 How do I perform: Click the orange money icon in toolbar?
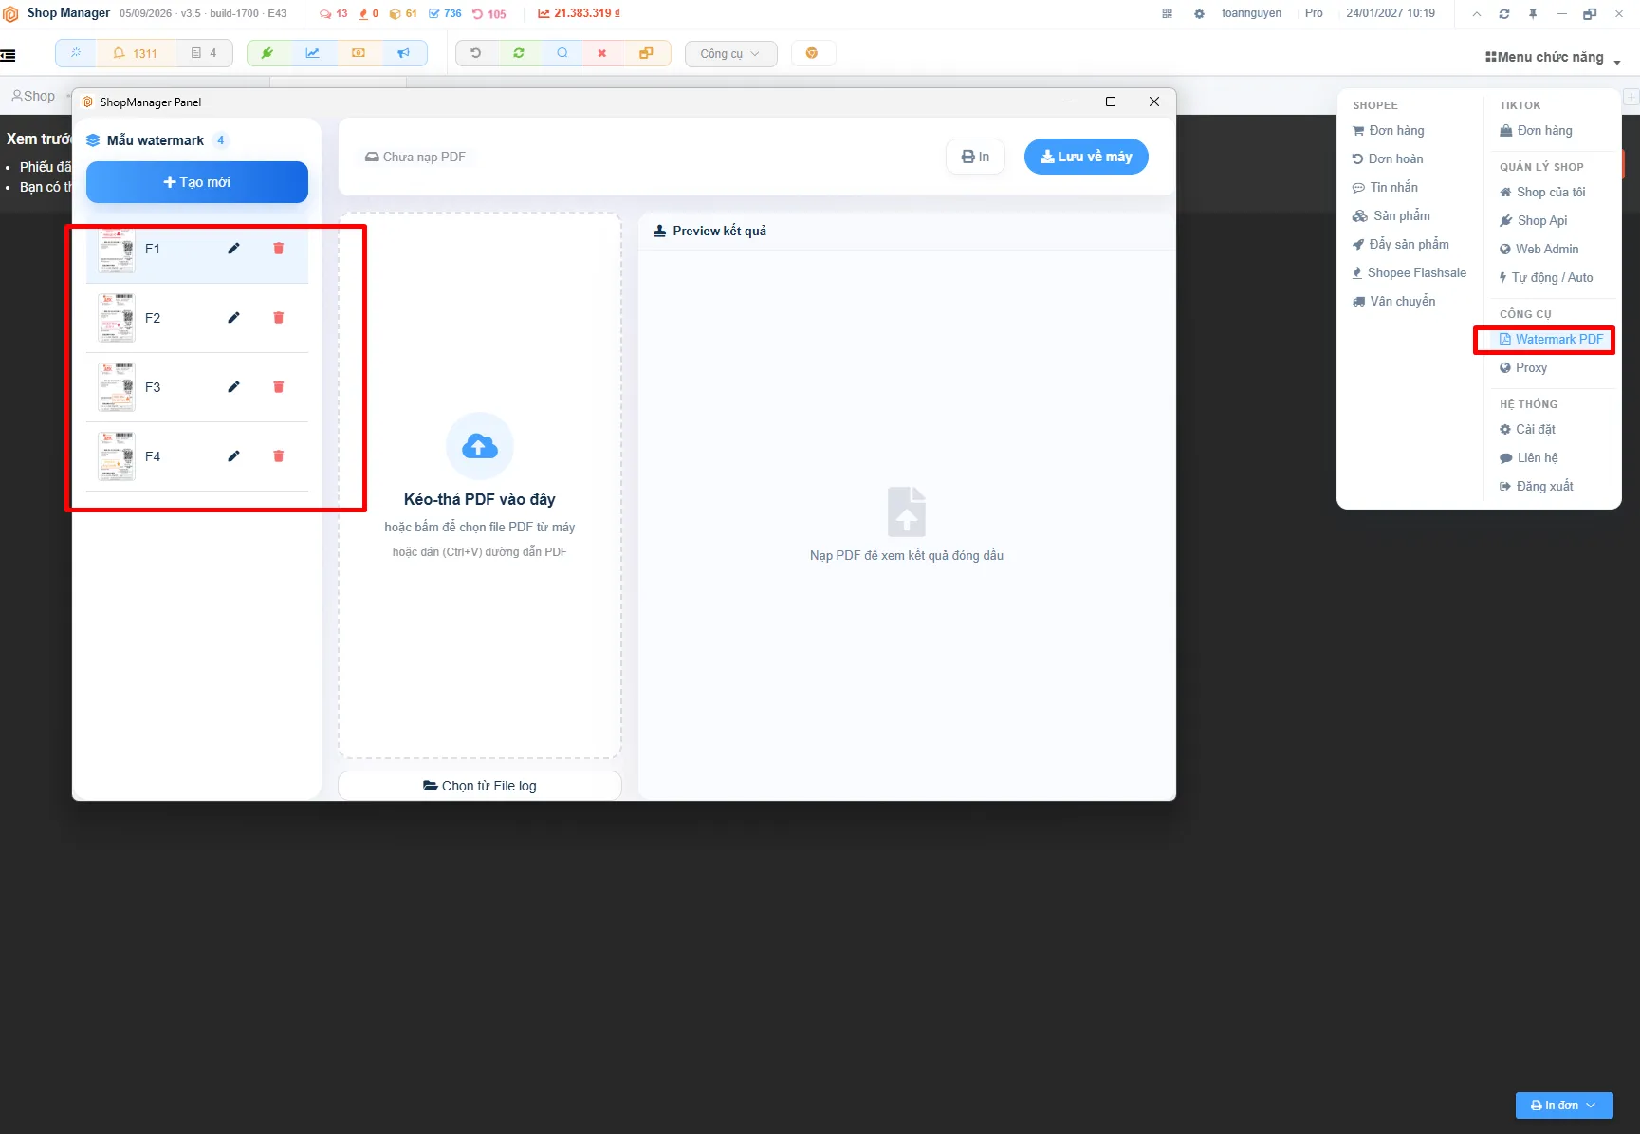coord(359,53)
